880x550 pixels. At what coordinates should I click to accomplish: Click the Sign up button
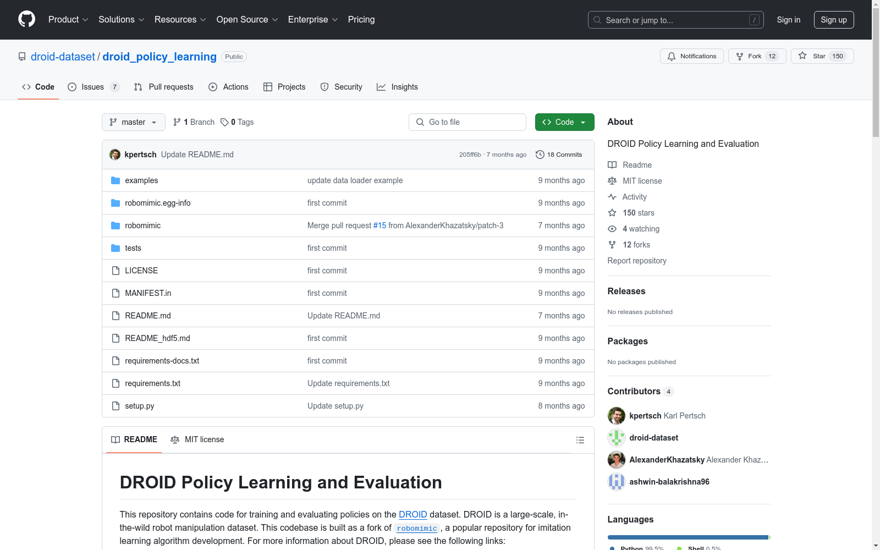(x=834, y=20)
